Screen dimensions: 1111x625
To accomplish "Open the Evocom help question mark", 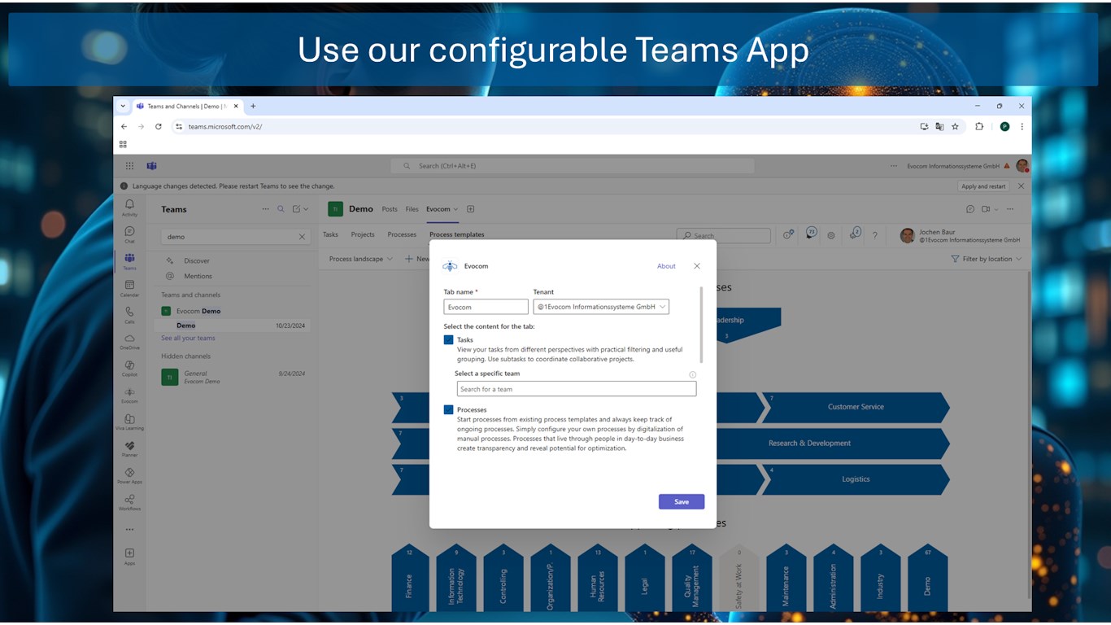I will [875, 235].
